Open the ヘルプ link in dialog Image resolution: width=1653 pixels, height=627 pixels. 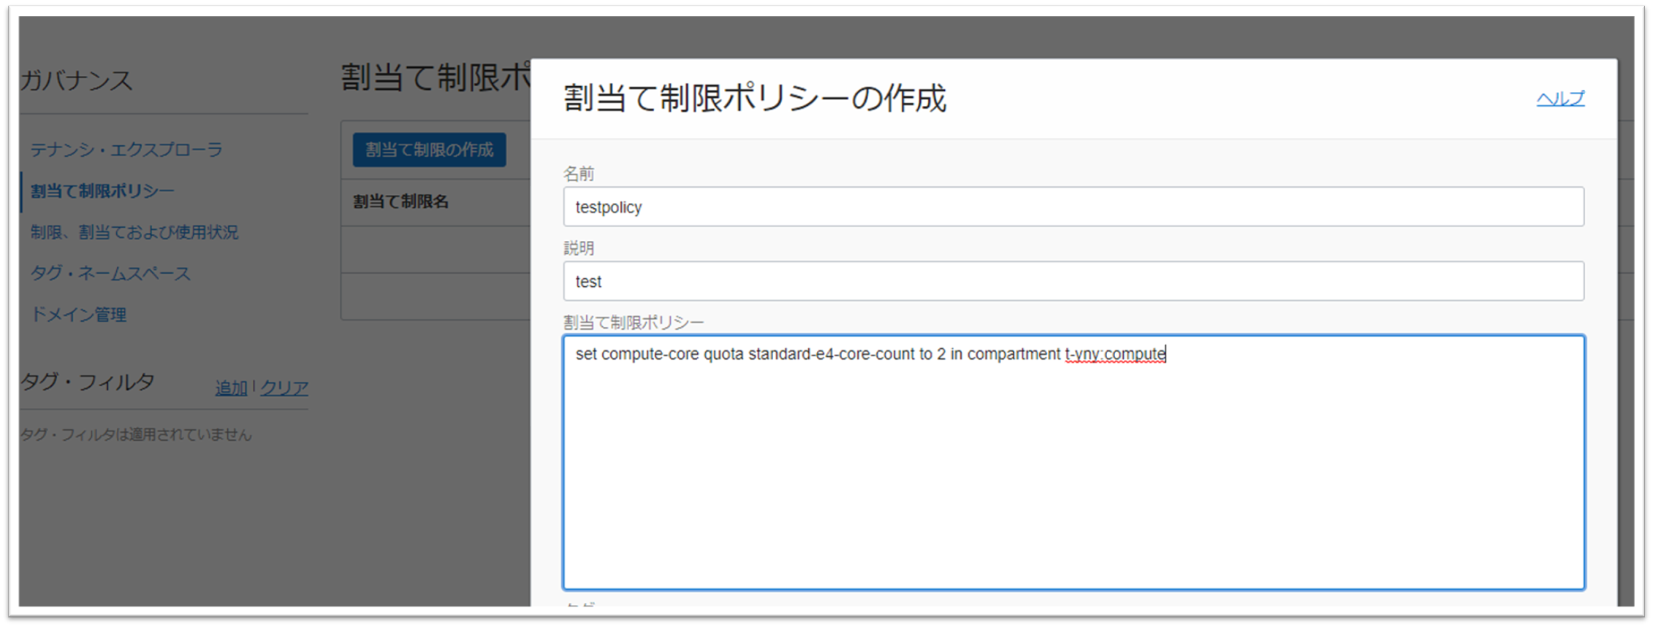(x=1560, y=99)
